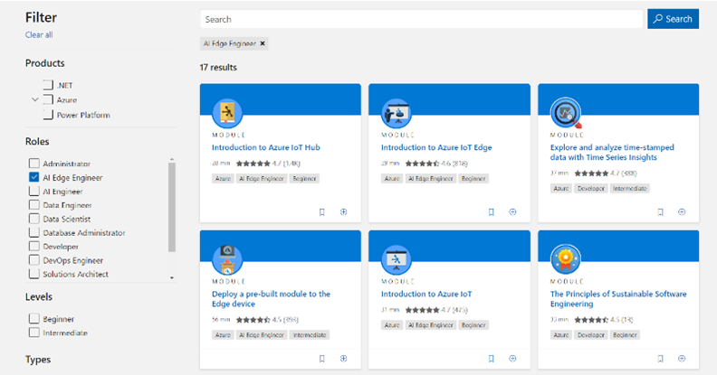Check the Data Engineer role filter

(33, 205)
